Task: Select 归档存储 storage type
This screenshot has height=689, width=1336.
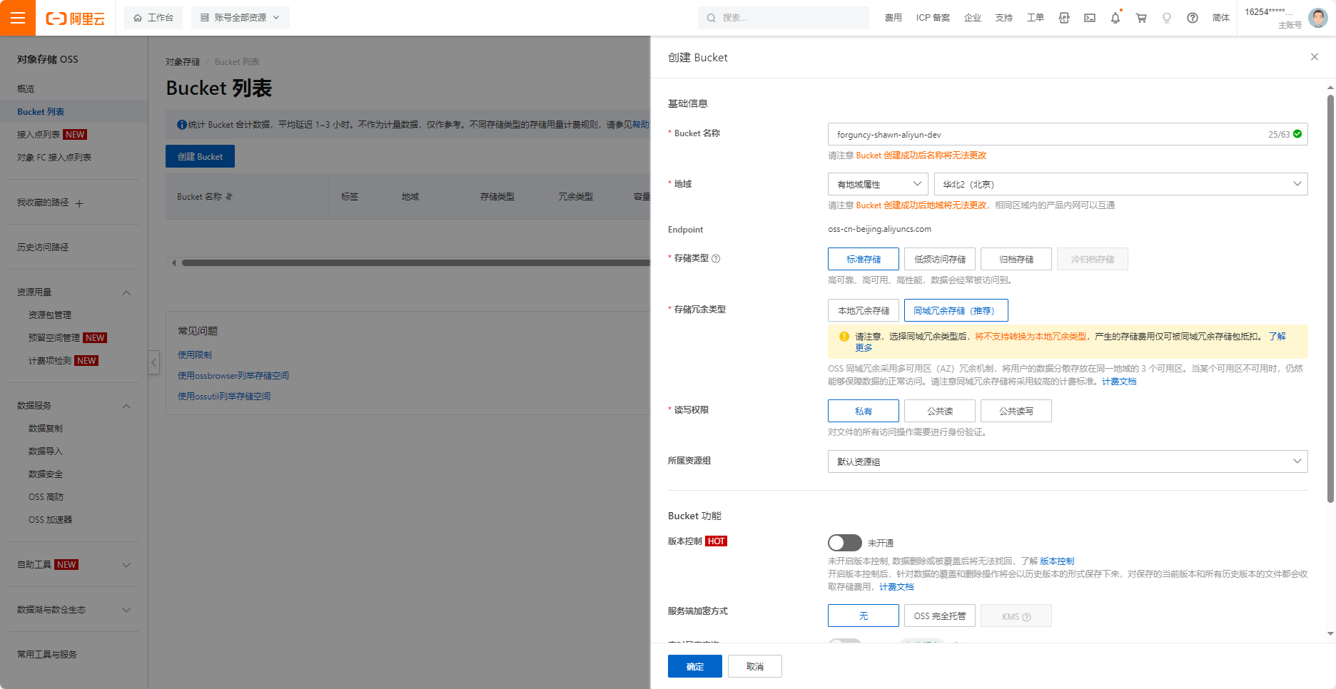Action: pos(1016,259)
